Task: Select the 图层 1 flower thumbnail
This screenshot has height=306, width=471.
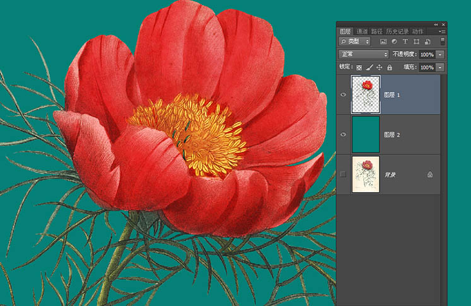Action: (x=366, y=94)
